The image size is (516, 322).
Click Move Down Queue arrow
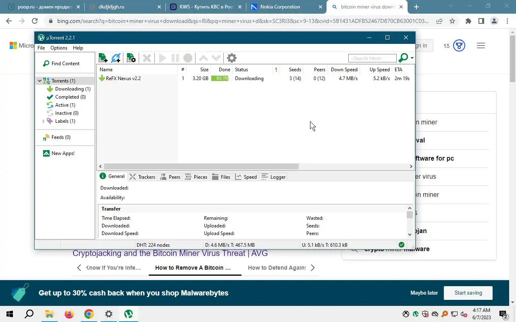click(216, 58)
